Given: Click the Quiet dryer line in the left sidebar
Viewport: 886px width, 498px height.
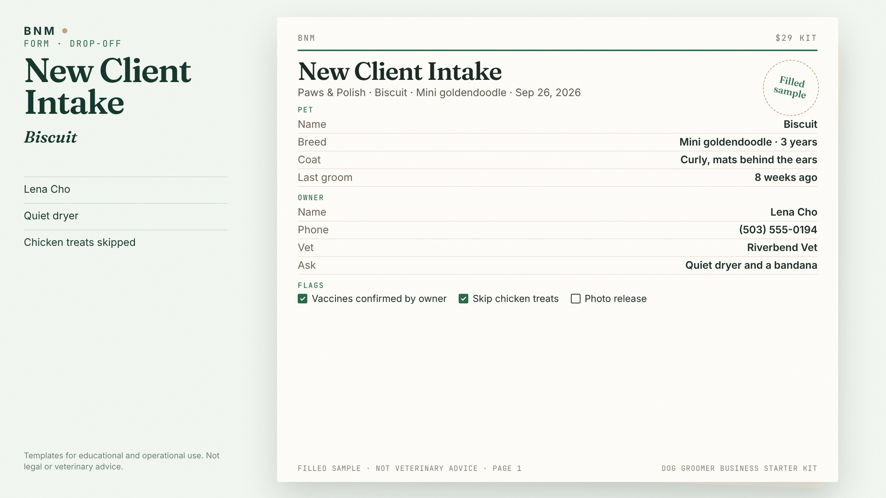Looking at the screenshot, I should click(x=51, y=216).
